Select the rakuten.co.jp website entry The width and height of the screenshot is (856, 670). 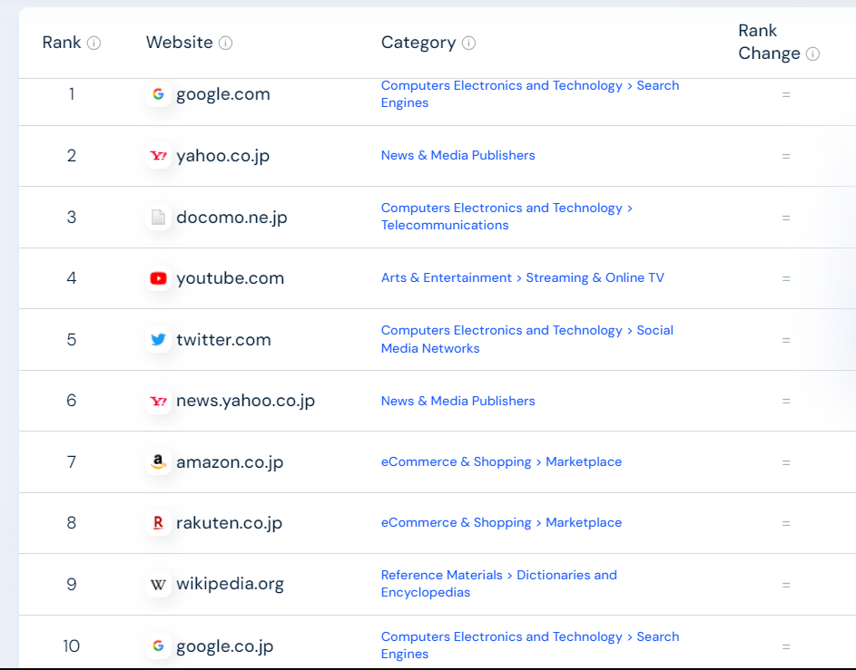coord(229,523)
